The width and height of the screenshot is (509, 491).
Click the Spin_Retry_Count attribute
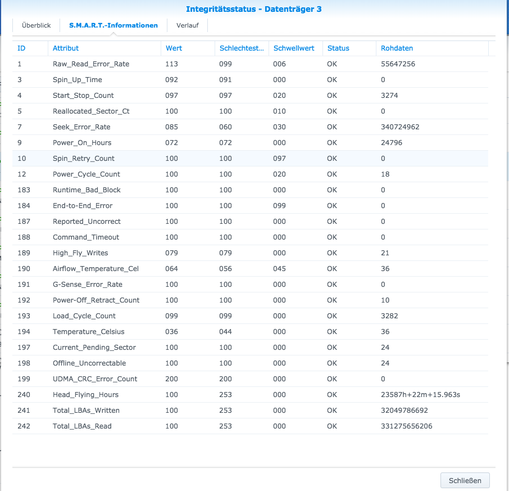83,159
